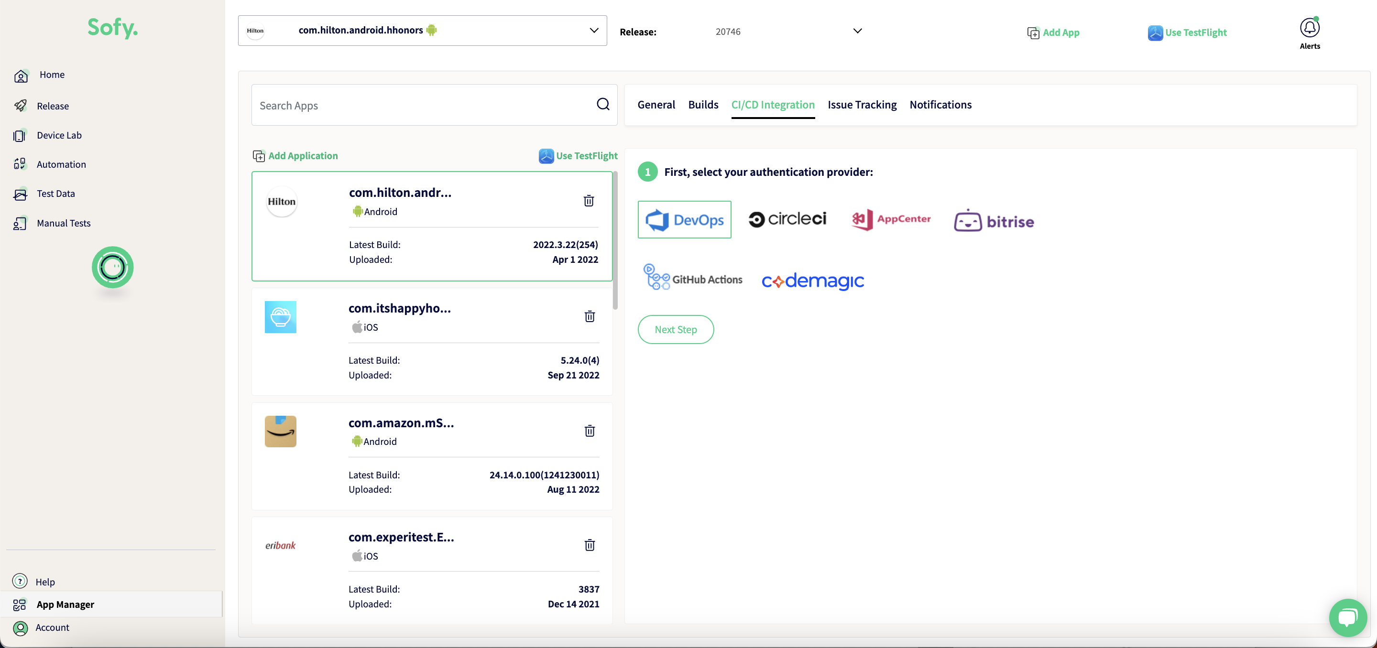The width and height of the screenshot is (1377, 648).
Task: Open the Home sidebar item
Action: (52, 75)
